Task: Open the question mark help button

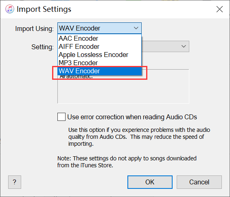Action: pos(15,182)
